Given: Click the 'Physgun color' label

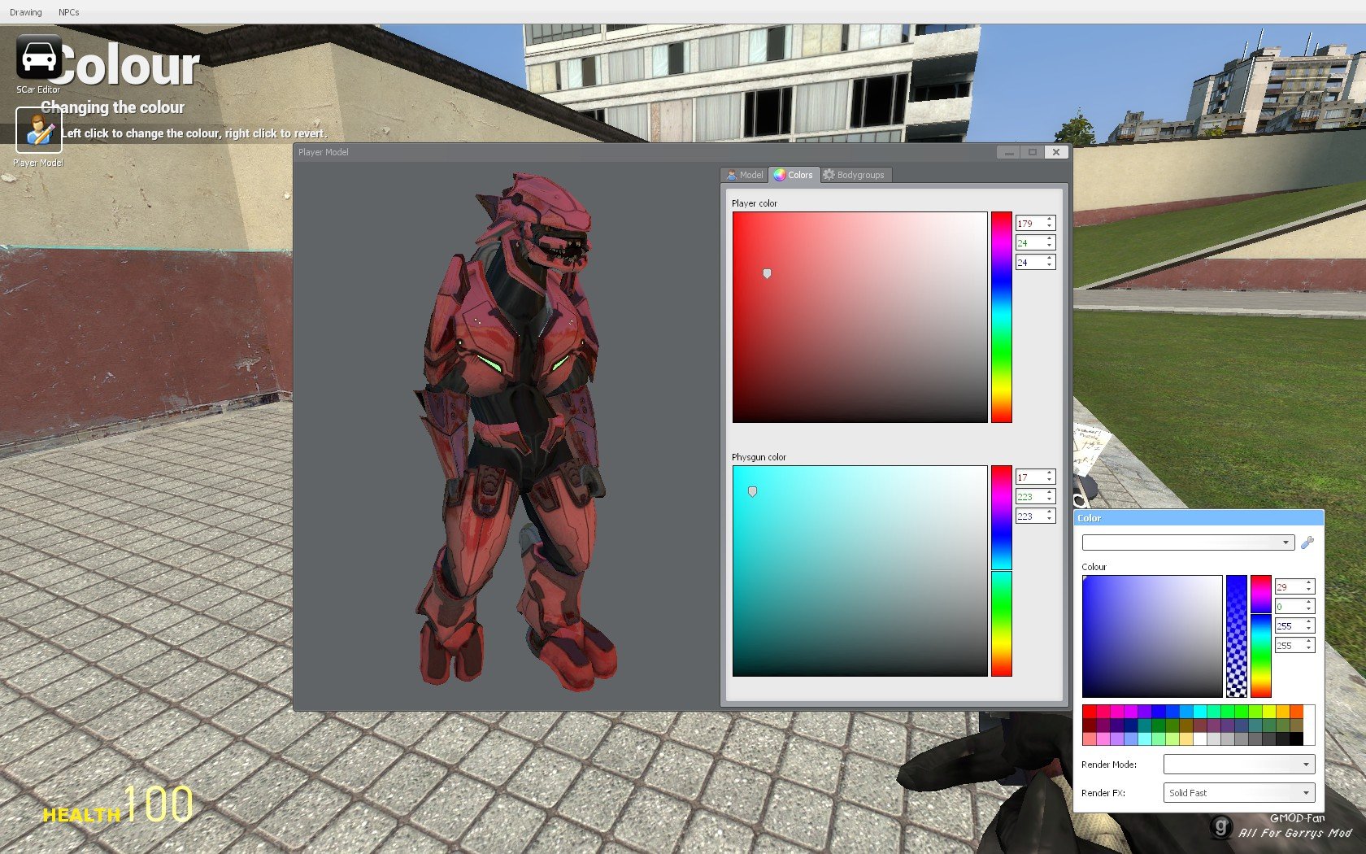Looking at the screenshot, I should click(759, 457).
